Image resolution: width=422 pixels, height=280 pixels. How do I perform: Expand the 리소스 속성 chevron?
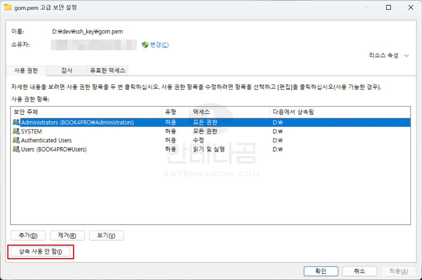click(x=406, y=56)
